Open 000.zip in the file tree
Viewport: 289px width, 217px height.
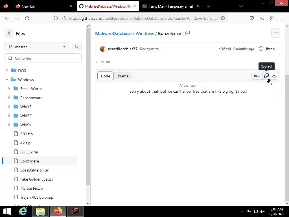point(26,134)
